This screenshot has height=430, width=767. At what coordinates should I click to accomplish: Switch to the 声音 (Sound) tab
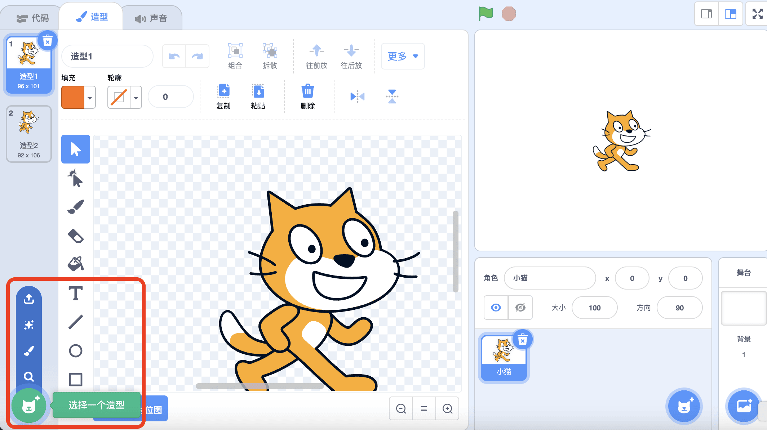coord(151,18)
